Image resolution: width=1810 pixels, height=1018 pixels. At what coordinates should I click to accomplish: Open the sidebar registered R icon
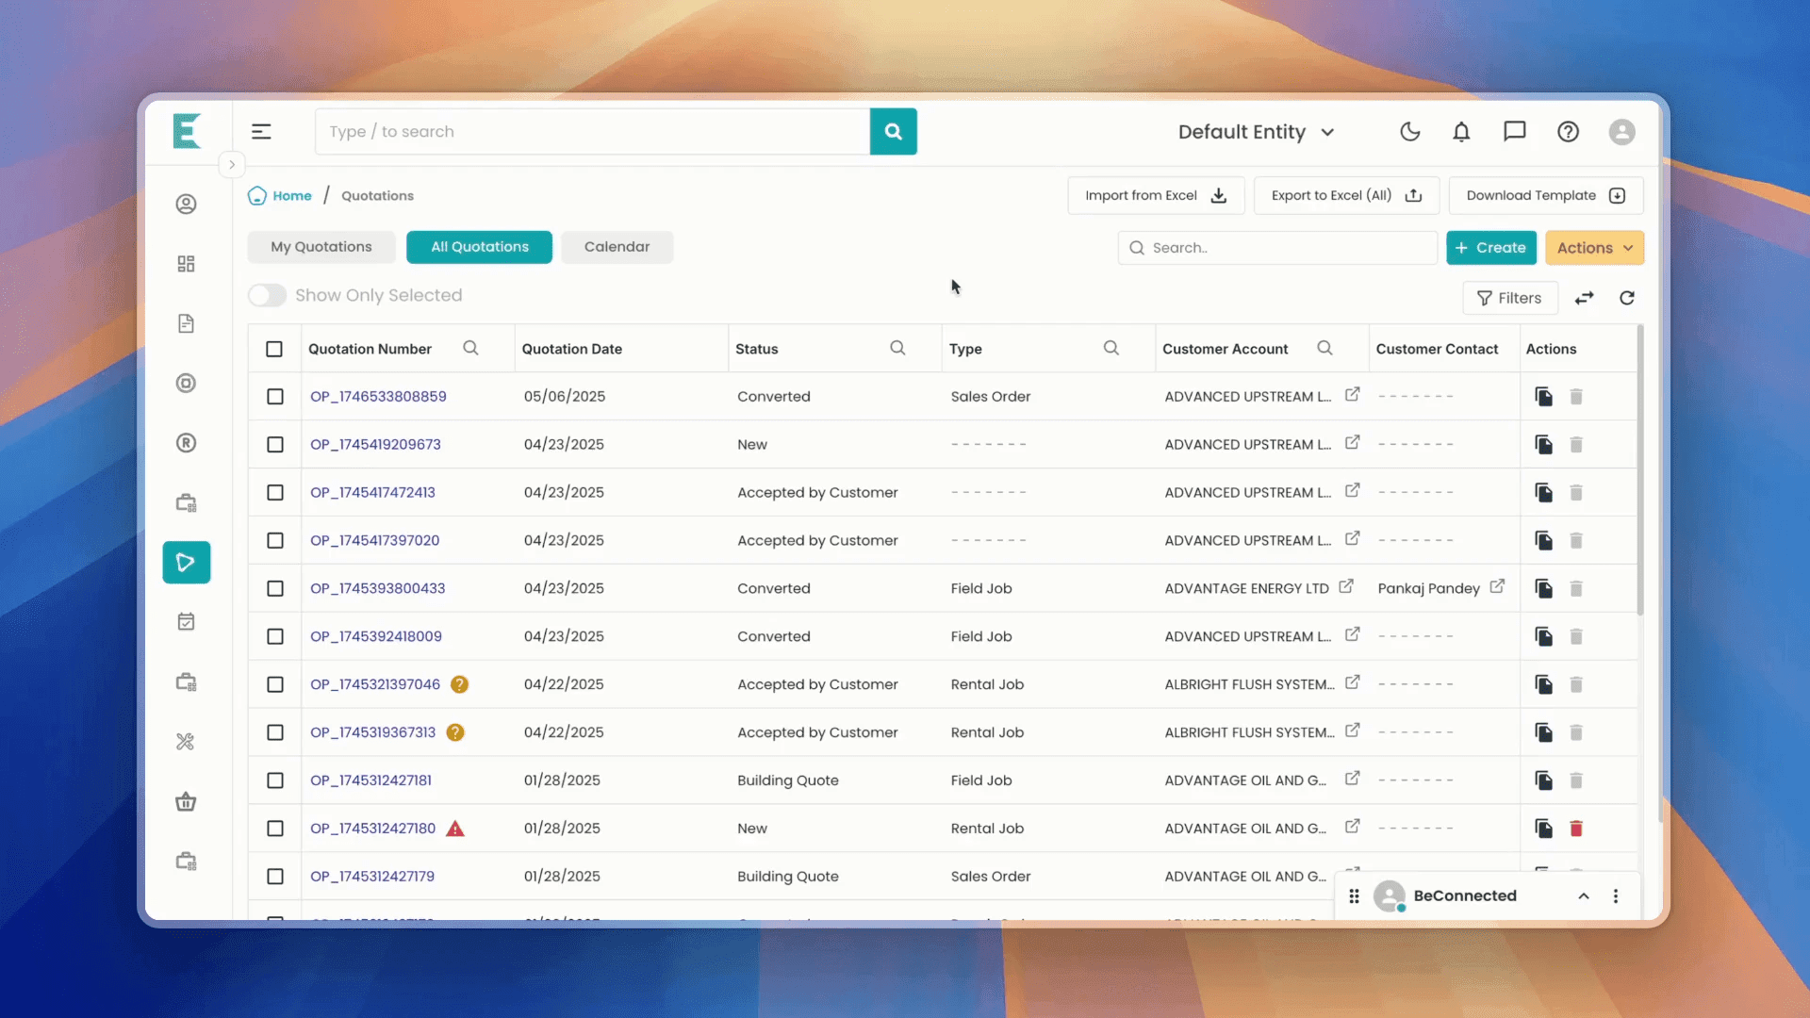(186, 443)
